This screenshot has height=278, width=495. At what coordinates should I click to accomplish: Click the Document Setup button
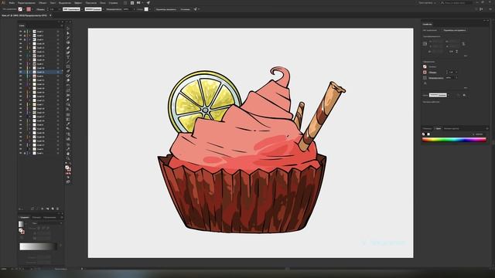[x=166, y=9]
